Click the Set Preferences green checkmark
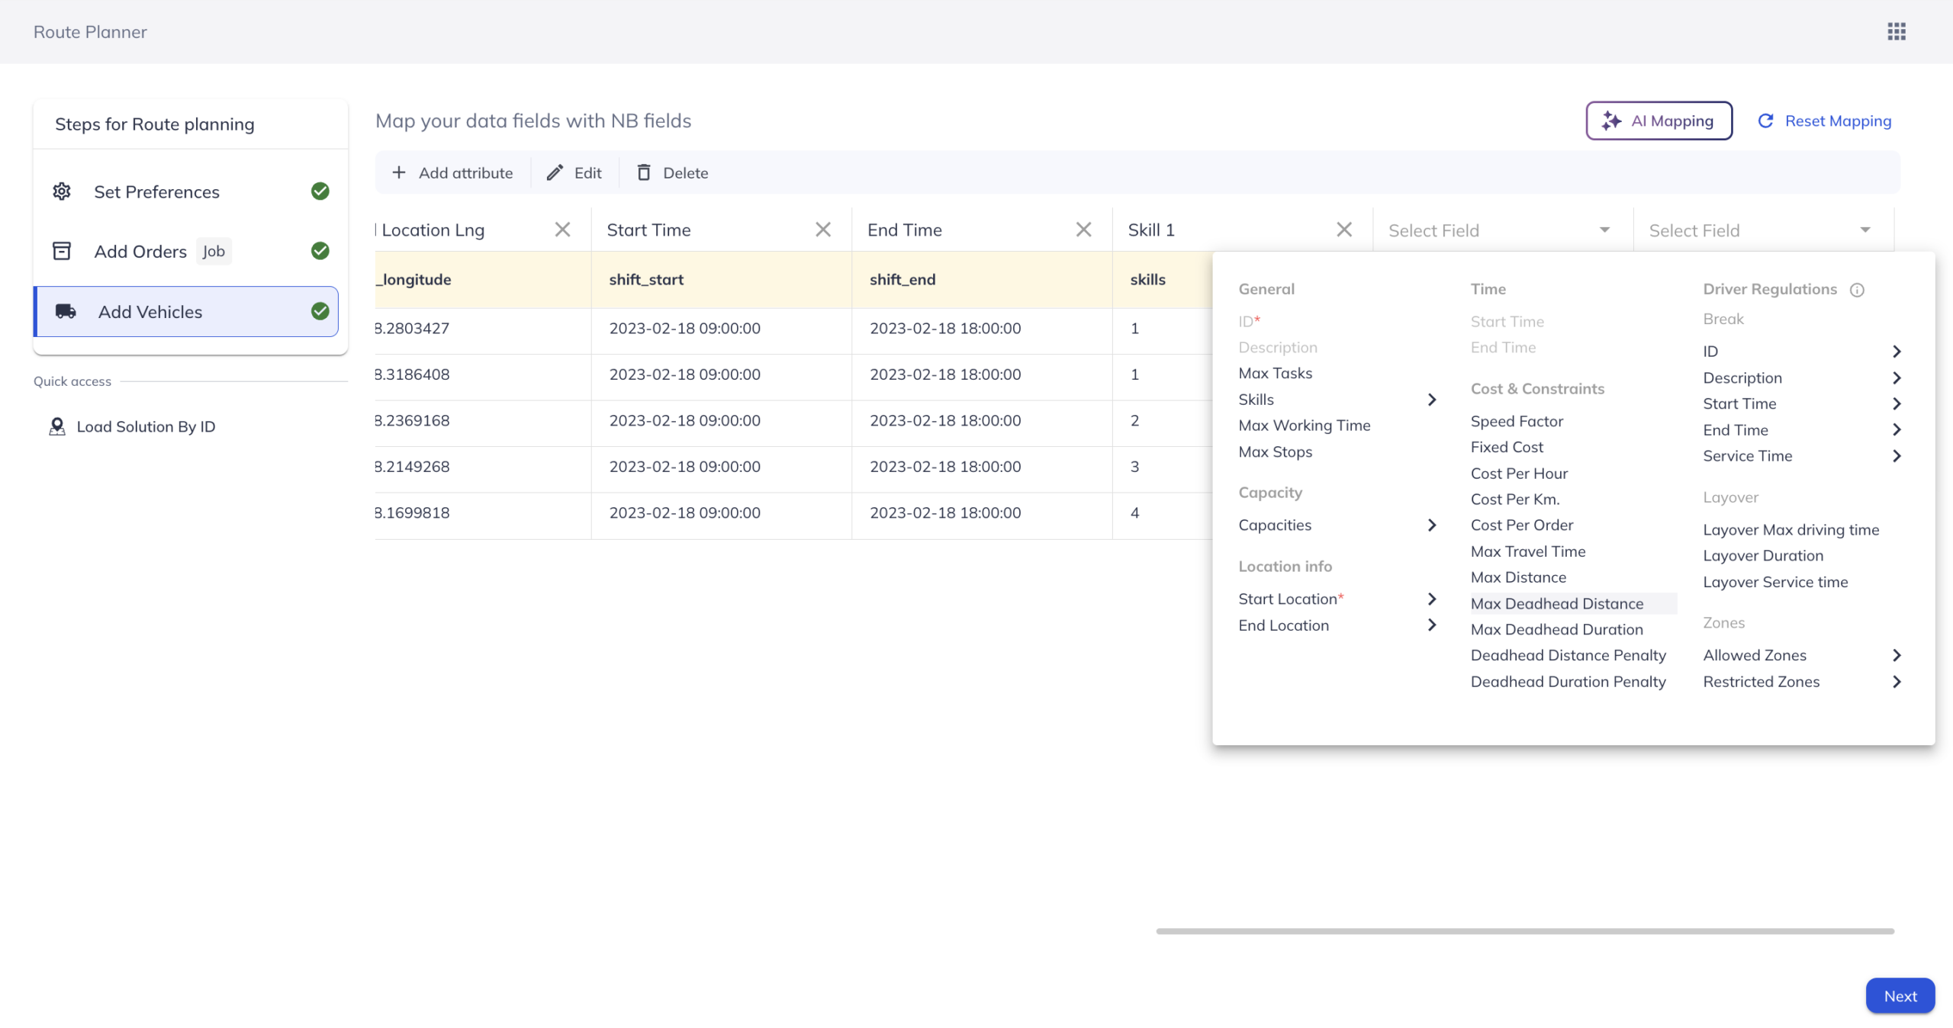Viewport: 1953px width, 1028px height. click(320, 191)
